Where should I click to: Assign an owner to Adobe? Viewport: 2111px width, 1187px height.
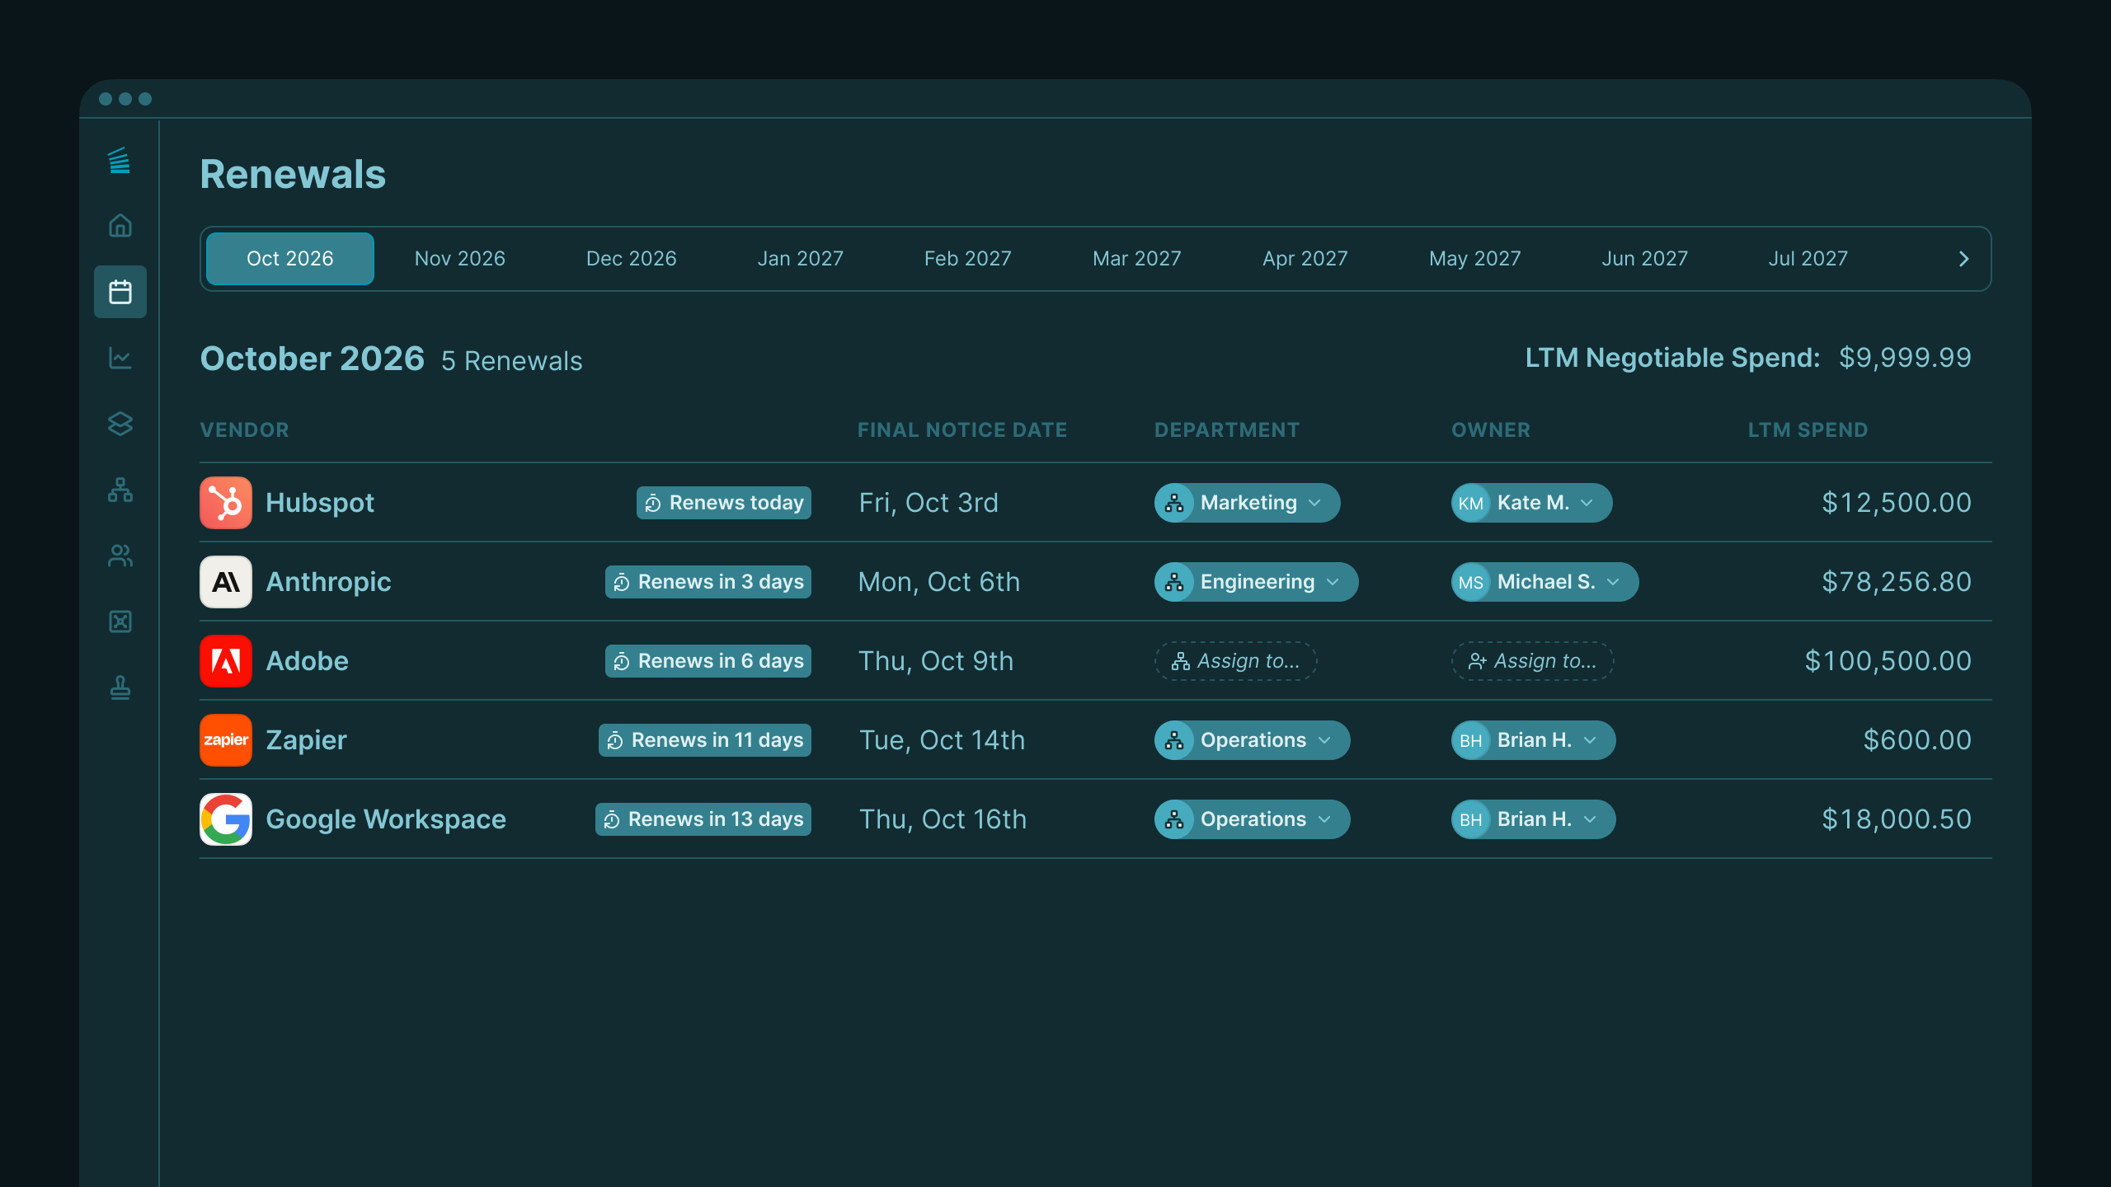pos(1532,661)
